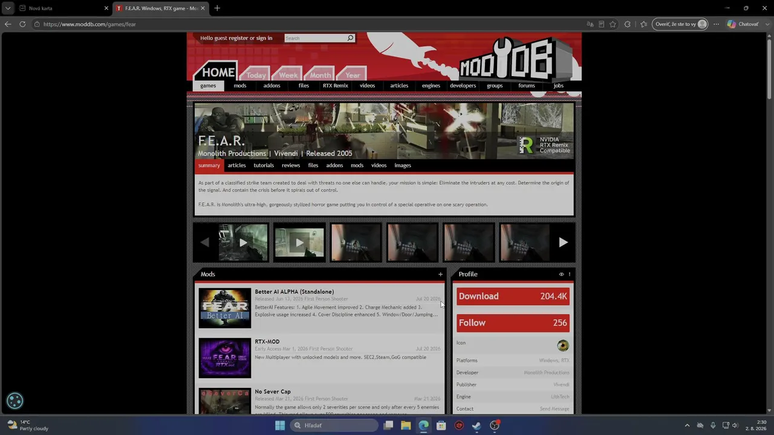Viewport: 774px width, 435px height.
Task: Click the red Follow button
Action: [513, 323]
